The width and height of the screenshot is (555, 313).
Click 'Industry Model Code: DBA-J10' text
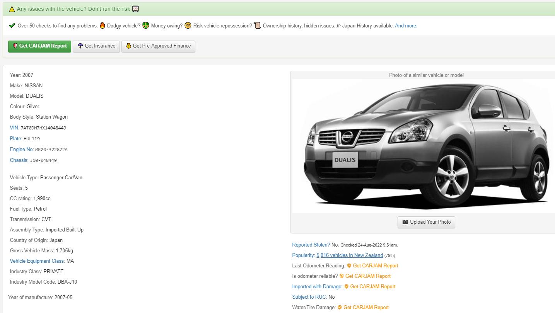coord(43,282)
